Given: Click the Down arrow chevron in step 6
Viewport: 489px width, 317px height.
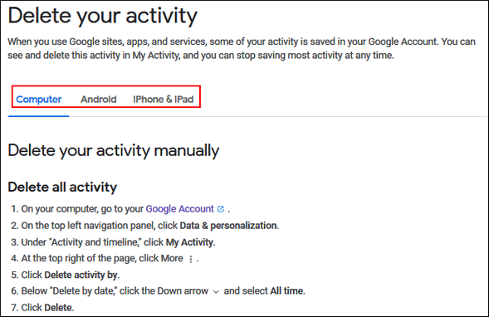Looking at the screenshot, I should point(216,292).
